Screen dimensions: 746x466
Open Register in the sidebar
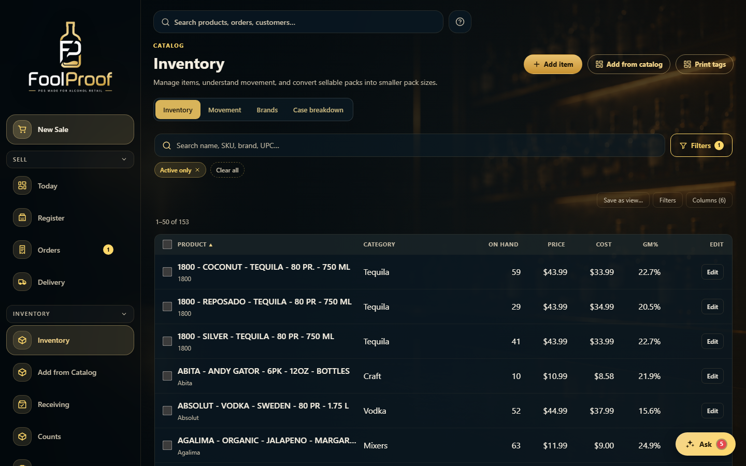[x=70, y=217]
